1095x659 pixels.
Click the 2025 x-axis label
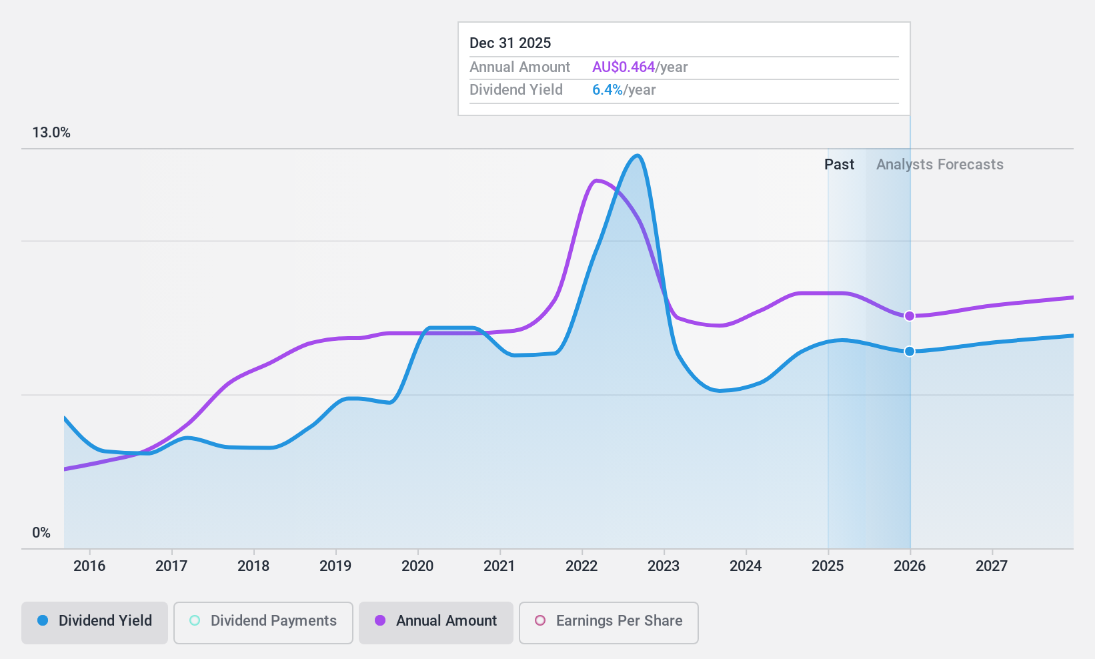(828, 566)
